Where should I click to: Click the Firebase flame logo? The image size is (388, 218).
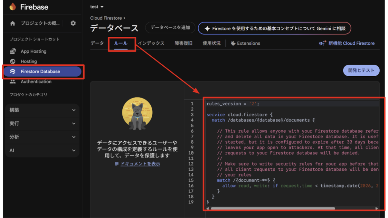point(13,7)
